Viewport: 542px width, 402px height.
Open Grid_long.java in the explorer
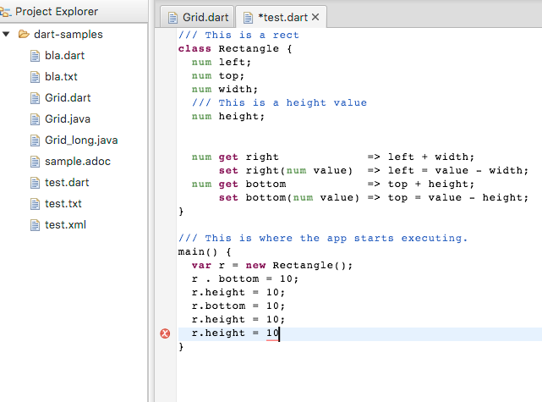click(81, 140)
